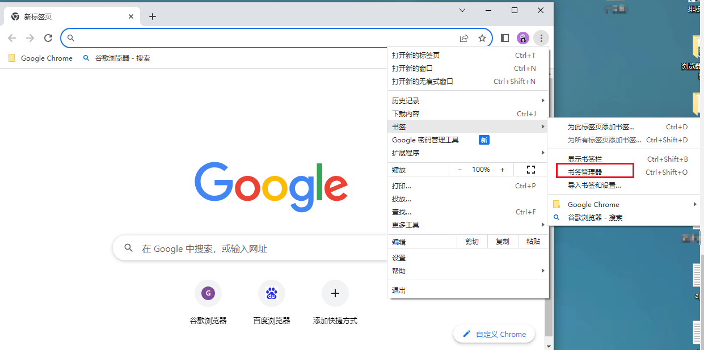Click 粘贴 in edit row
Image resolution: width=704 pixels, height=350 pixels.
tap(533, 241)
